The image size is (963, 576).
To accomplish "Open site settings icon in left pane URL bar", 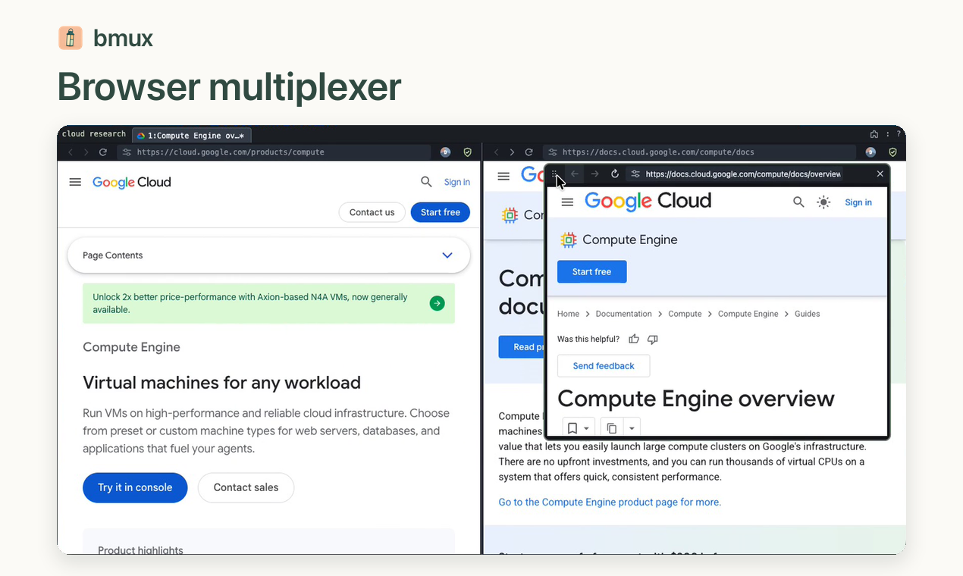I will coord(127,152).
